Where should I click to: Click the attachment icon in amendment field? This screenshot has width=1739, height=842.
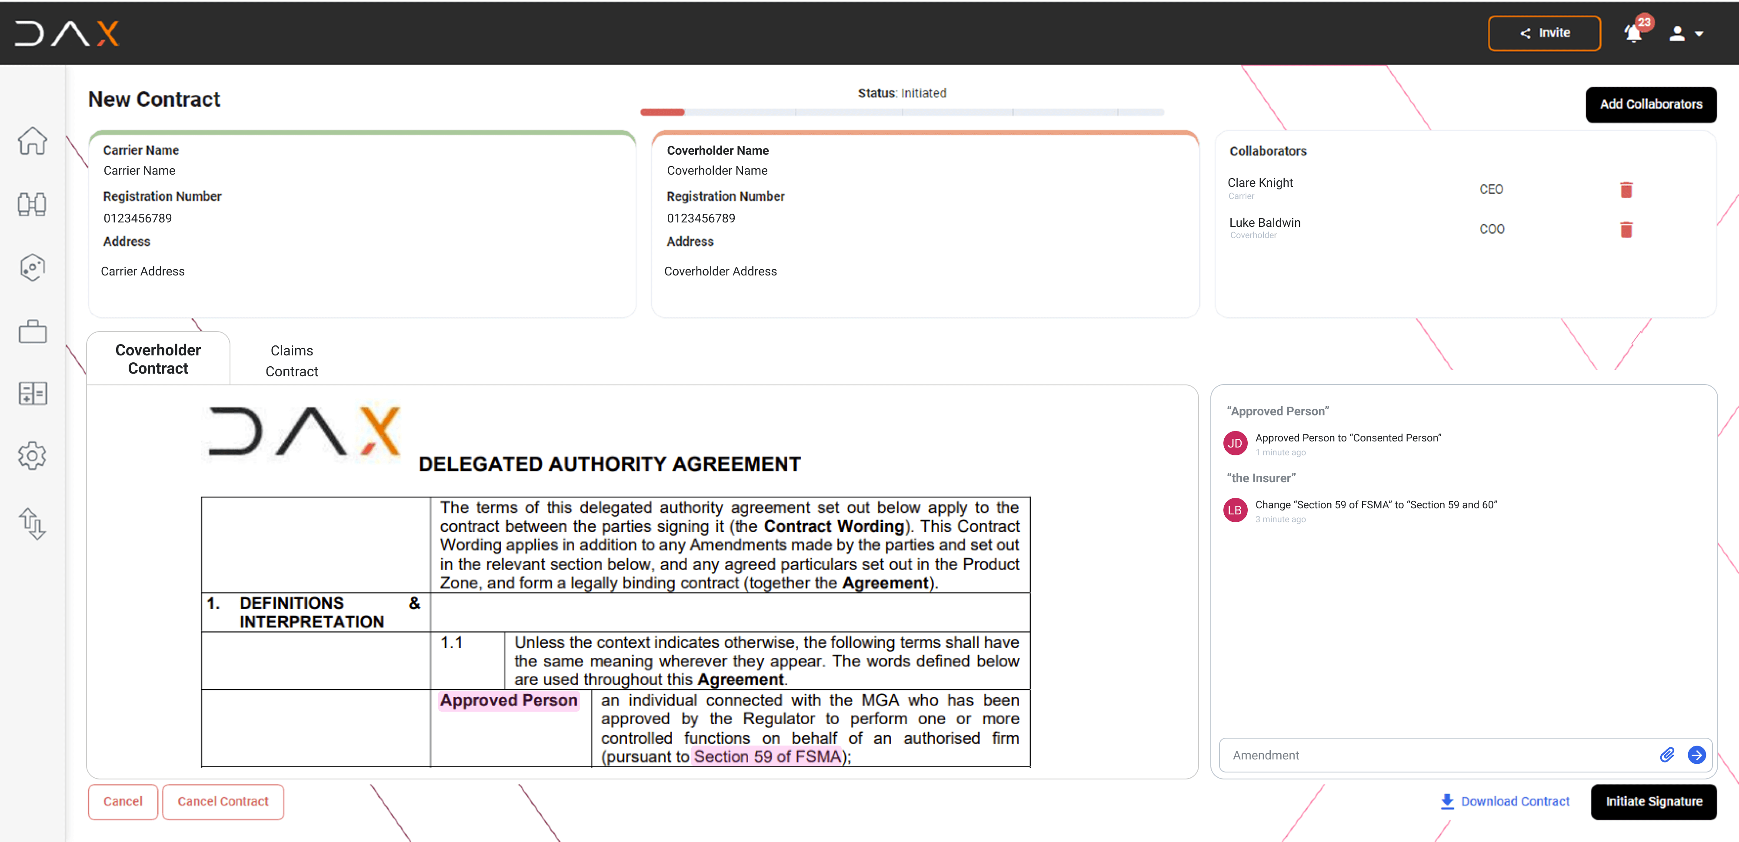pyautogui.click(x=1666, y=755)
